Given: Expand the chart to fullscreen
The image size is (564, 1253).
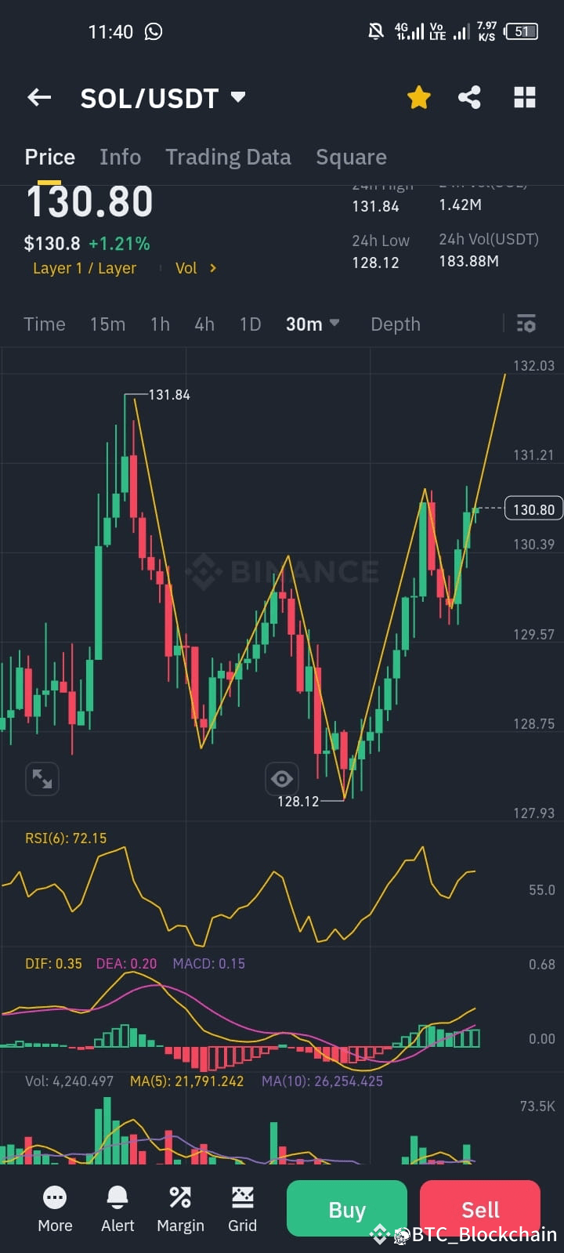Looking at the screenshot, I should (x=42, y=778).
